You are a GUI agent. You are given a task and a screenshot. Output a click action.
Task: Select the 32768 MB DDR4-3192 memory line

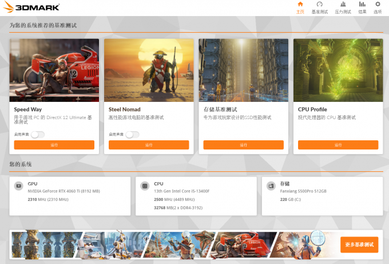(x=178, y=208)
